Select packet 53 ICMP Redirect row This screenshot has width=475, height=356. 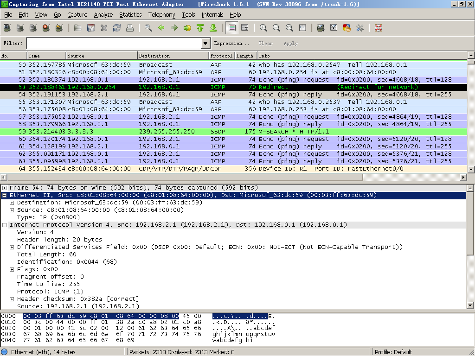[x=233, y=87]
